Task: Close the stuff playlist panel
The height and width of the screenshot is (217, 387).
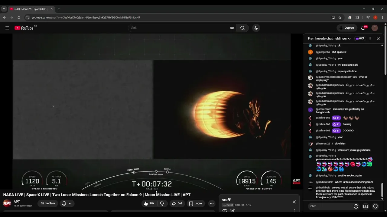Action: (x=294, y=202)
